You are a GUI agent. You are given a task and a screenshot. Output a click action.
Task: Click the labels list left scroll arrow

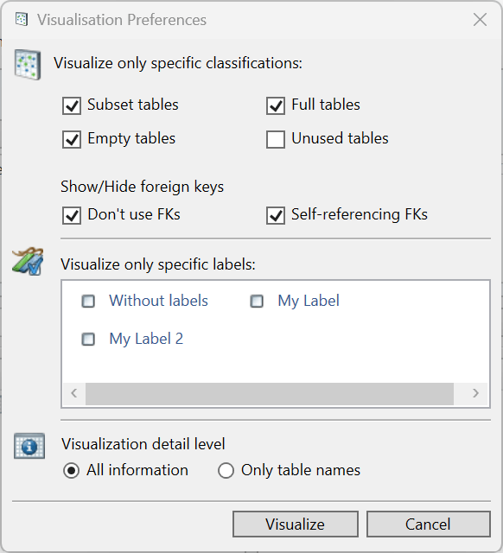74,393
